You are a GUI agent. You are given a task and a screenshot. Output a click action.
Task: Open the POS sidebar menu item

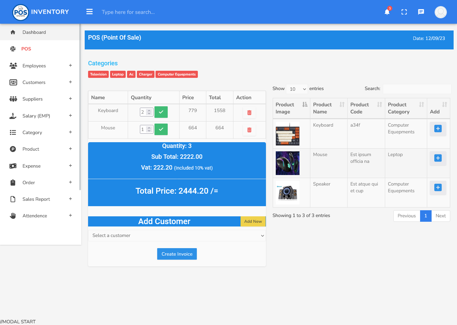pos(26,49)
